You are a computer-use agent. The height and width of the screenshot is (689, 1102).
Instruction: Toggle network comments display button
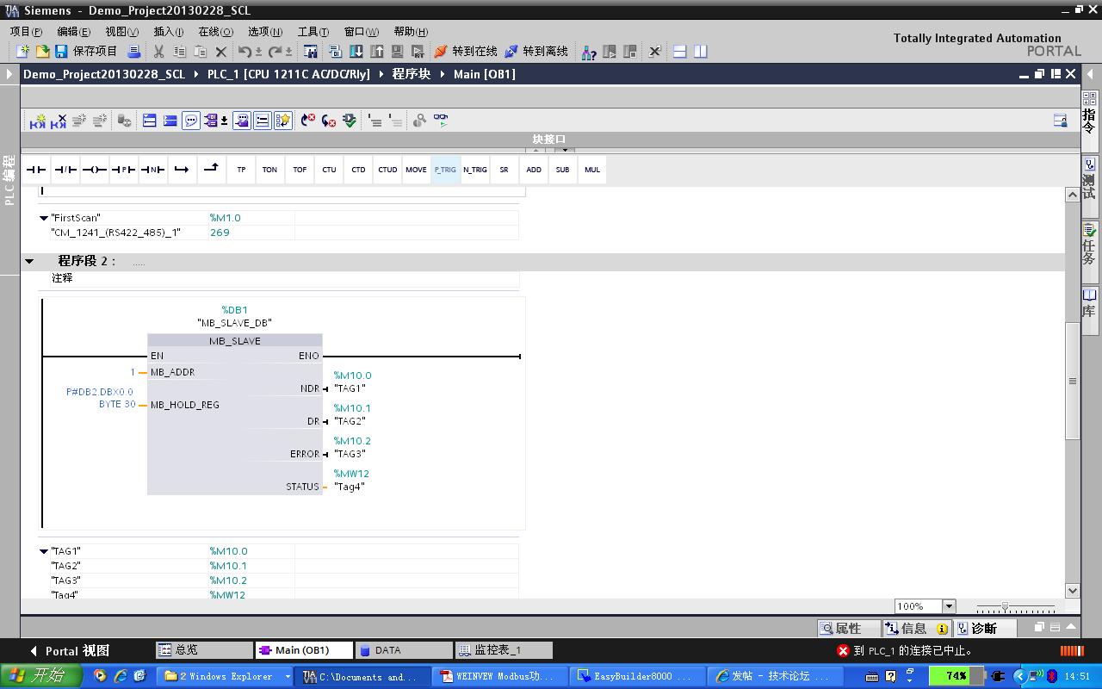pyautogui.click(x=191, y=121)
